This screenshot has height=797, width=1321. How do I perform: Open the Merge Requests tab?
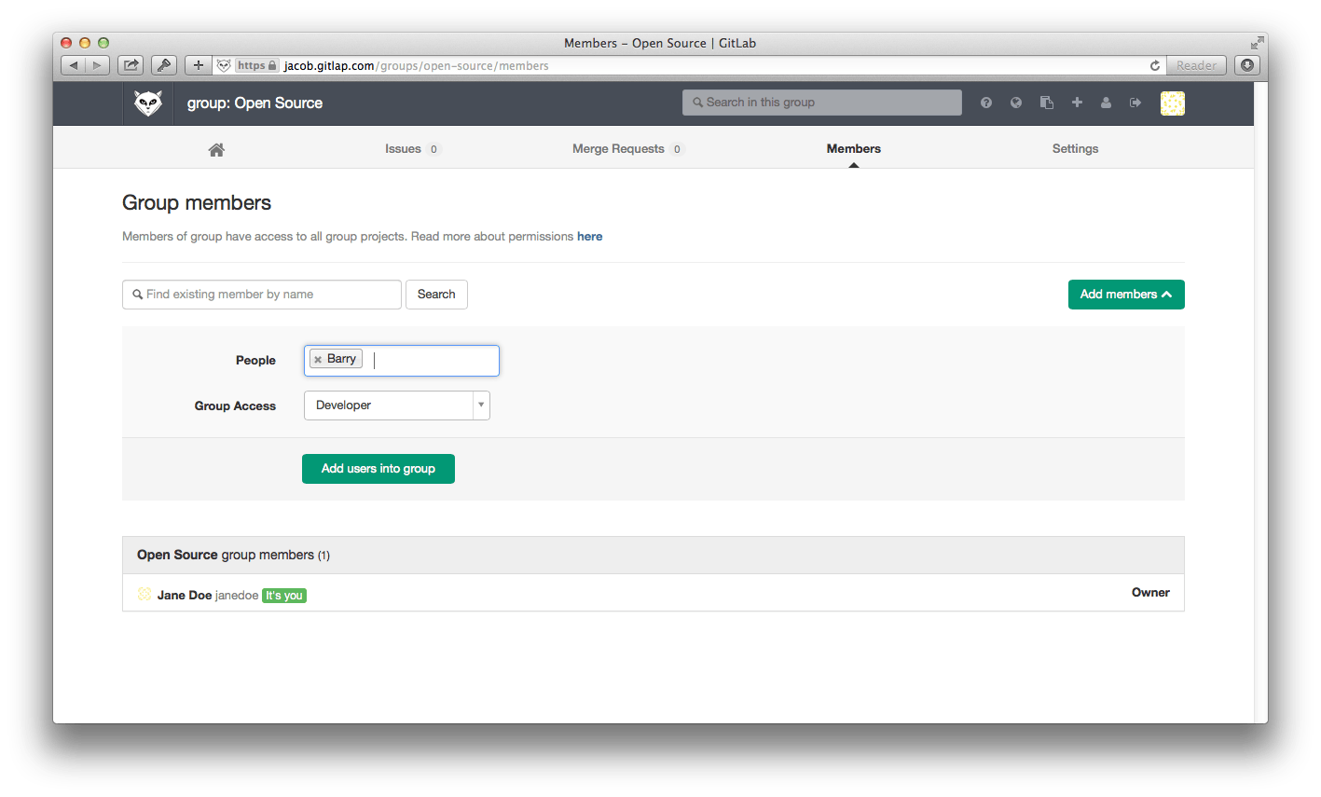pyautogui.click(x=618, y=149)
